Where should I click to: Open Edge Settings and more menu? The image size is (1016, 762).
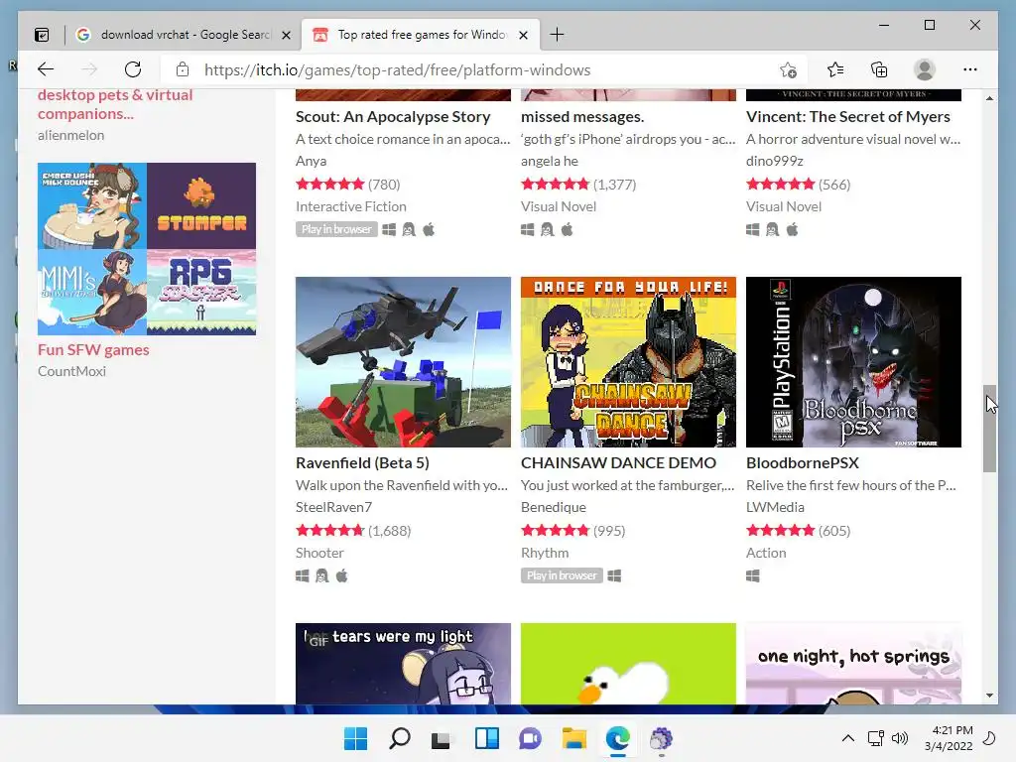970,69
